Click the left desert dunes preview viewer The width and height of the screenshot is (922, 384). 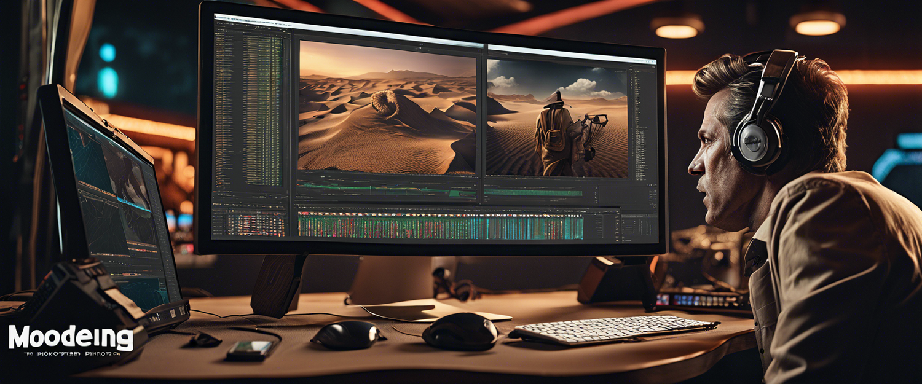pyautogui.click(x=386, y=108)
